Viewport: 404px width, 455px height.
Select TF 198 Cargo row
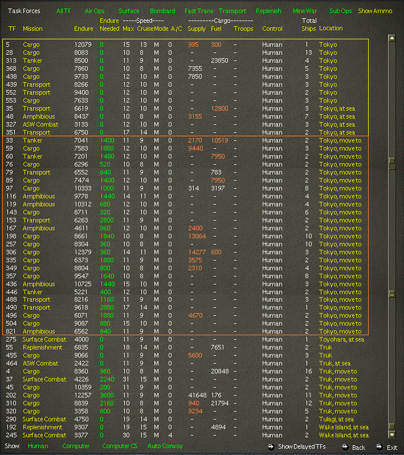[x=186, y=236]
